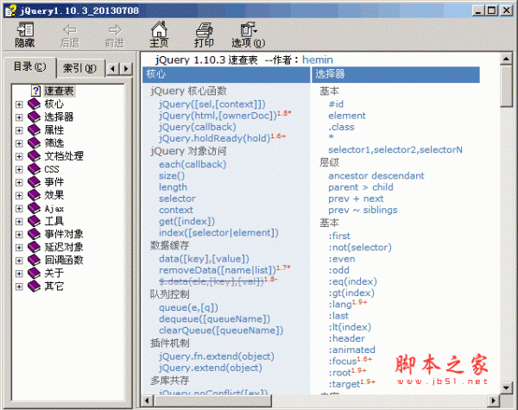The height and width of the screenshot is (410, 518).
Task: Click the 后退 (Back) arrow icon
Action: (70, 29)
